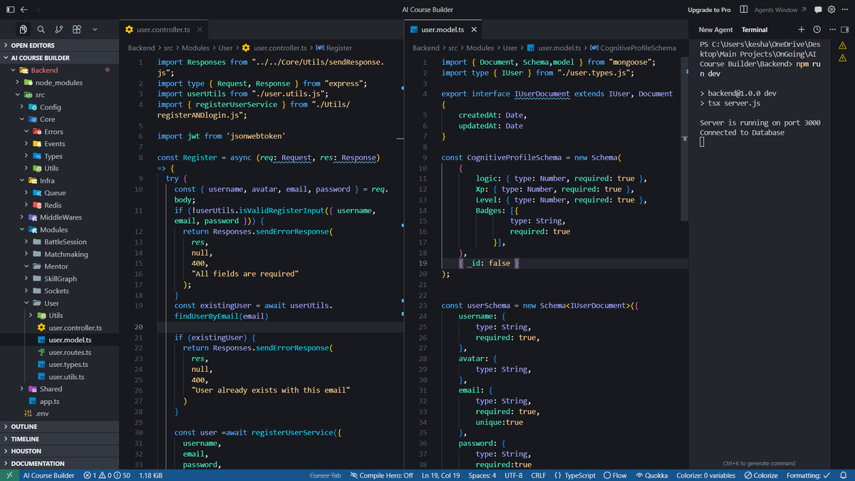This screenshot has width=855, height=481.
Task: Open remote window icon in status bar
Action: coord(9,475)
